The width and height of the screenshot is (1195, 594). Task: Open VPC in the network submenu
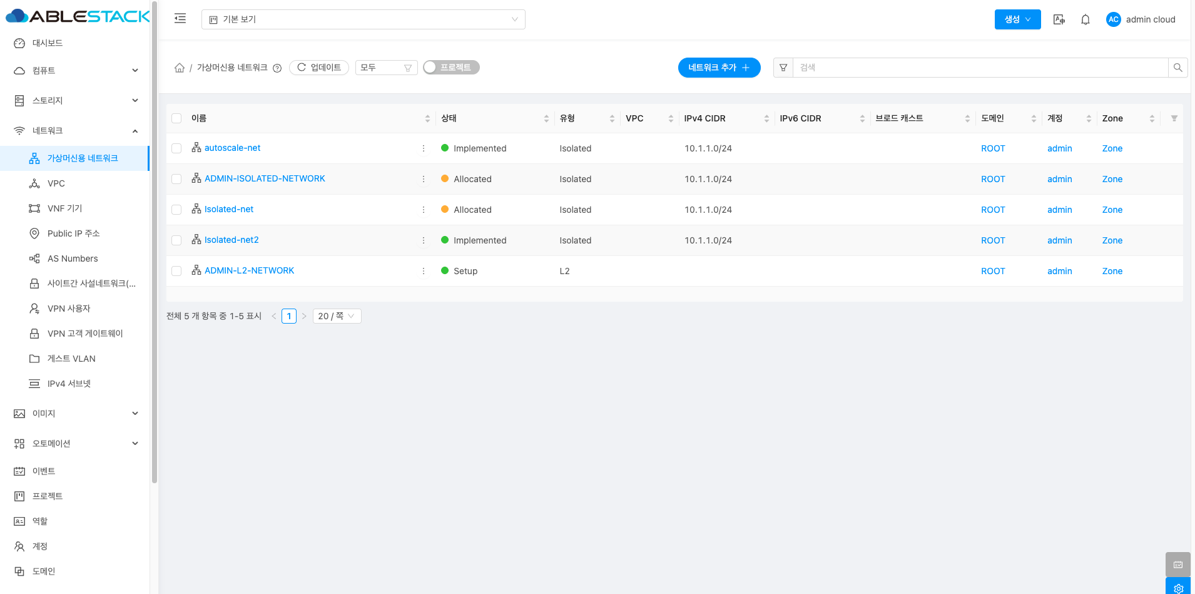click(x=56, y=183)
